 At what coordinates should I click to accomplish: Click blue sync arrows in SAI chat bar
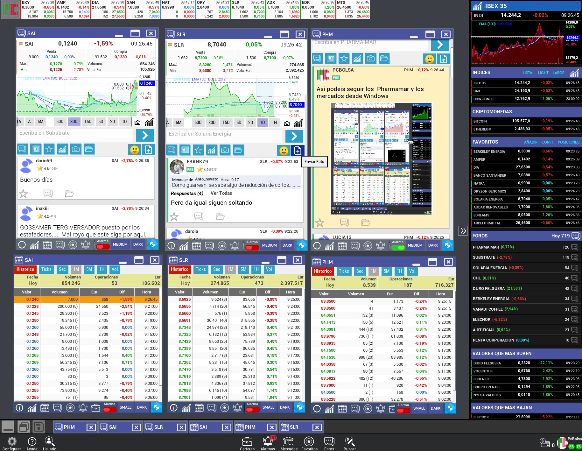coord(153,244)
